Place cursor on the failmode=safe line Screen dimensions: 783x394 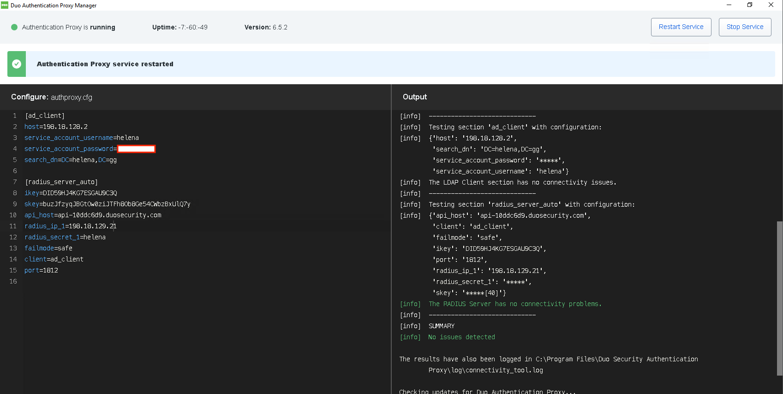point(48,248)
